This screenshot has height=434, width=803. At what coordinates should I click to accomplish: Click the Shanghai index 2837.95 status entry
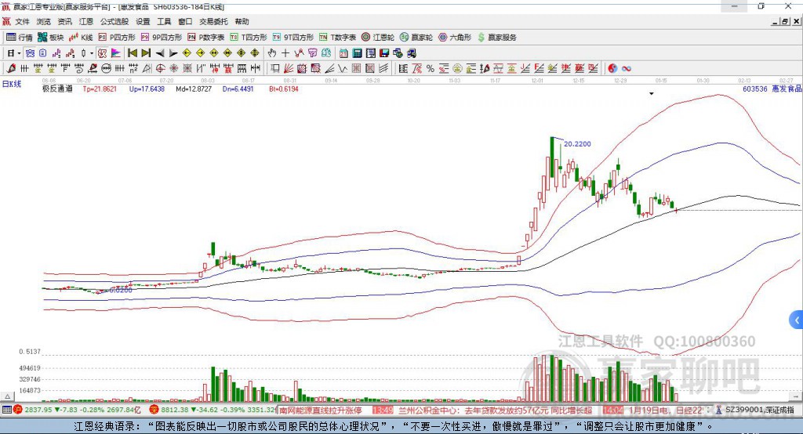tap(77, 410)
